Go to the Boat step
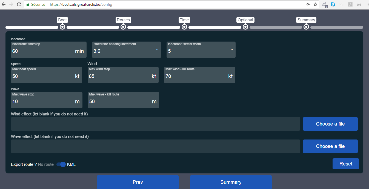The image size is (369, 189). [x=62, y=27]
